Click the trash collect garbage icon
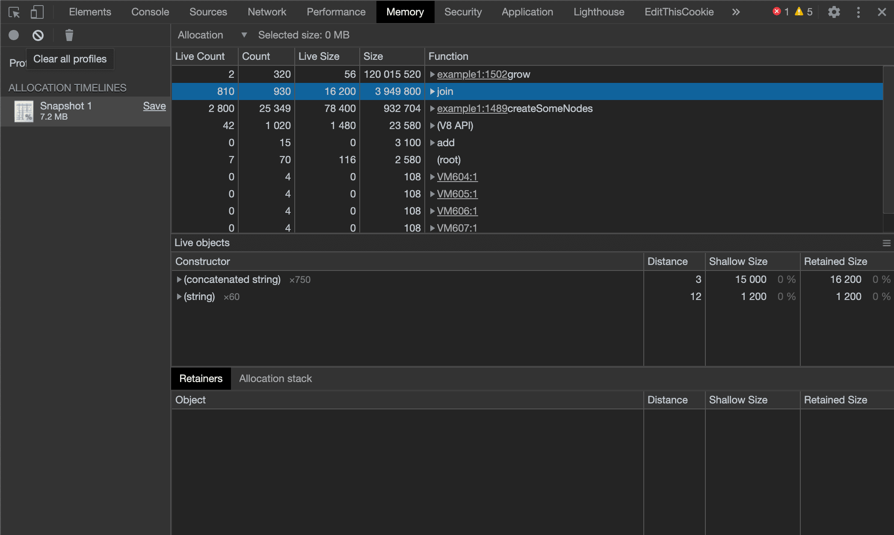This screenshot has height=535, width=894. pyautogui.click(x=69, y=35)
